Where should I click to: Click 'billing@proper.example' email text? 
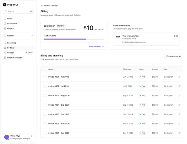click(x=135, y=42)
